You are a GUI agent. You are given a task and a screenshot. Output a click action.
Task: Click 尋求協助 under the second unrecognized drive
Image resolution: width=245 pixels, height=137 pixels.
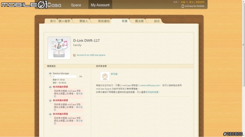point(79,107)
